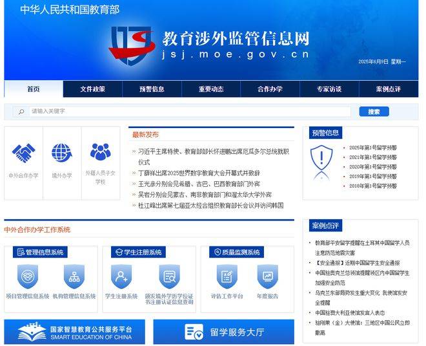Screen dimensions: 426x346
Task: Click the 案例点评 panel heading
Action: [x=325, y=226]
